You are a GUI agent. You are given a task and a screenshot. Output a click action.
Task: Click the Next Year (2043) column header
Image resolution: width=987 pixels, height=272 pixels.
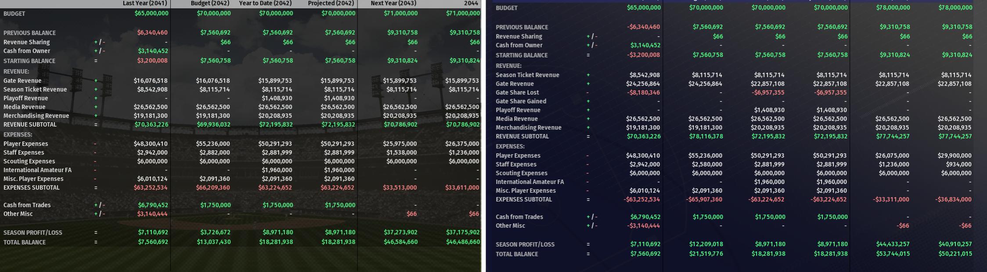pyautogui.click(x=393, y=3)
